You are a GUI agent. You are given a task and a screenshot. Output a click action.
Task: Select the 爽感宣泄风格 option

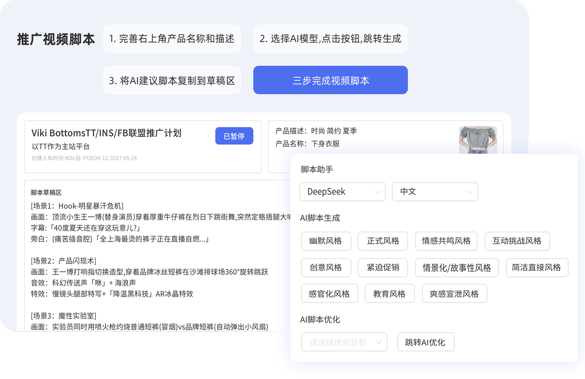[454, 294]
